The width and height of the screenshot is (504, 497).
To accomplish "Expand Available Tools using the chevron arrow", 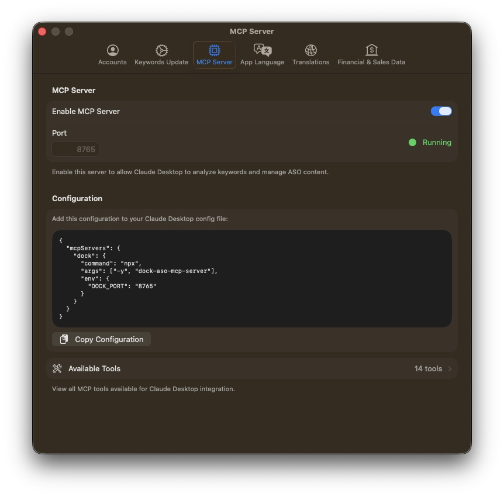I will tap(450, 368).
